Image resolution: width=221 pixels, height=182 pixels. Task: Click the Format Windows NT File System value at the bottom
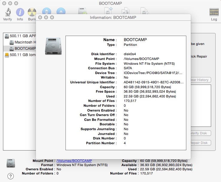[x=82, y=165]
